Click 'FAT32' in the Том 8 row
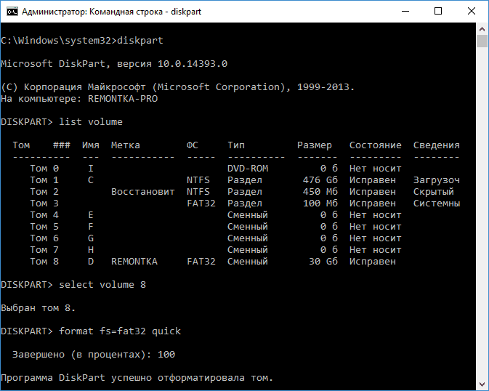This screenshot has width=489, height=391. tap(201, 262)
